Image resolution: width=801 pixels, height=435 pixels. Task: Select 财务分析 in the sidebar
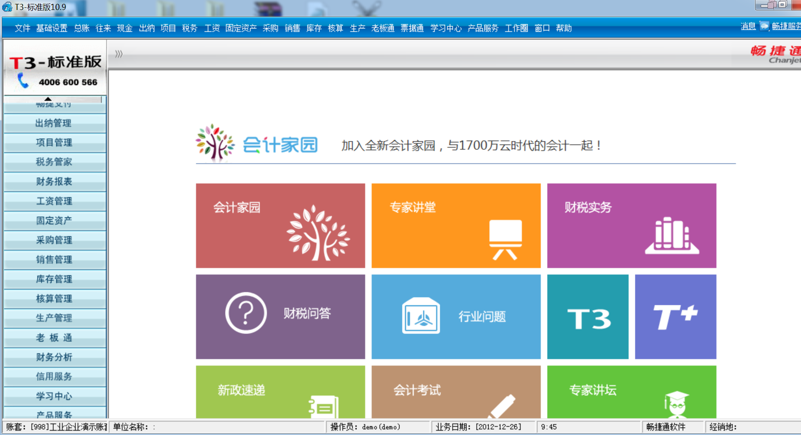coord(55,357)
